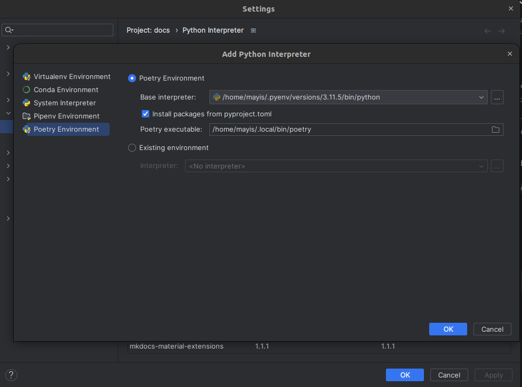Select the Conda Environment option
The width and height of the screenshot is (522, 387).
[66, 90]
